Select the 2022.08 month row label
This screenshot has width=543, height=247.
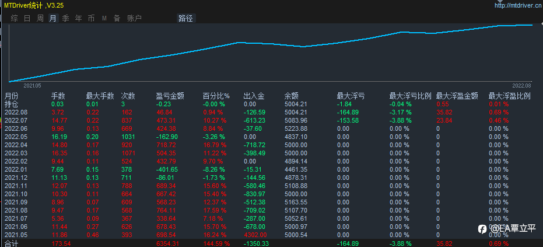point(16,112)
